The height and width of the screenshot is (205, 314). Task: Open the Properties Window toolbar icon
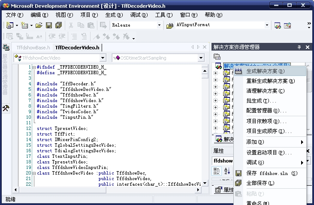[287, 25]
